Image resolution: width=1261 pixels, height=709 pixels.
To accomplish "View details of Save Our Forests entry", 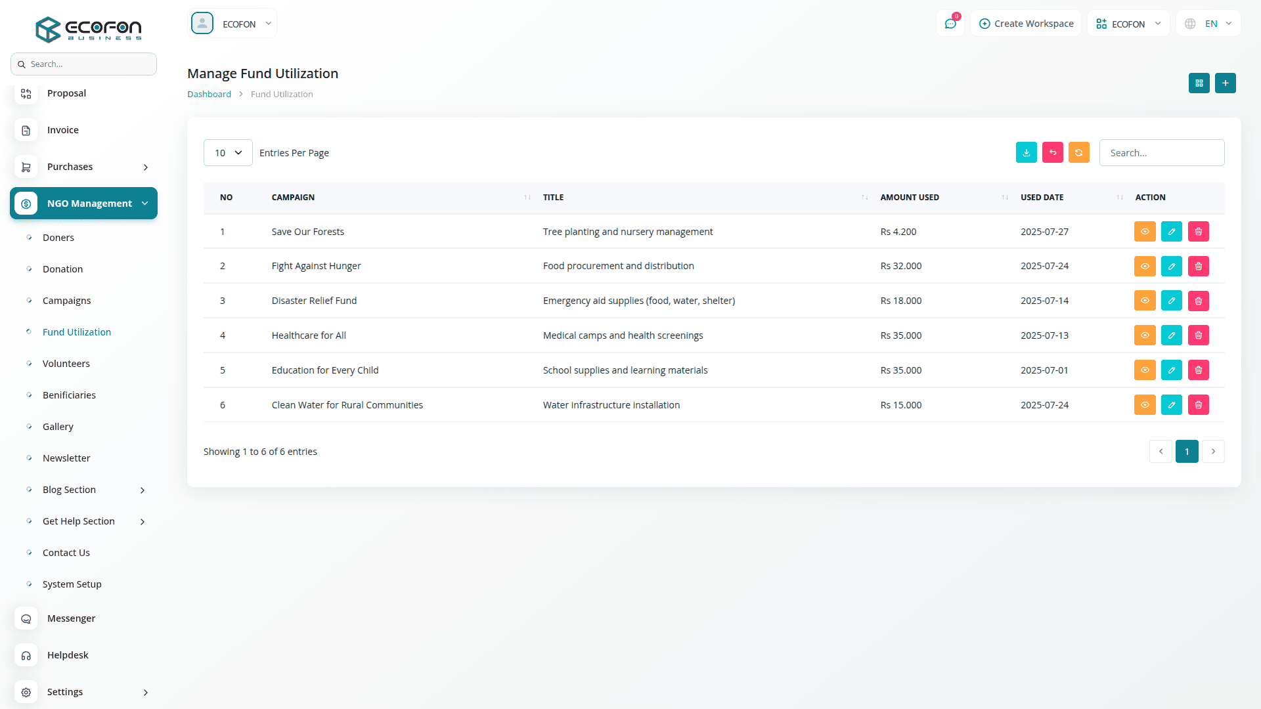I will pos(1144,232).
